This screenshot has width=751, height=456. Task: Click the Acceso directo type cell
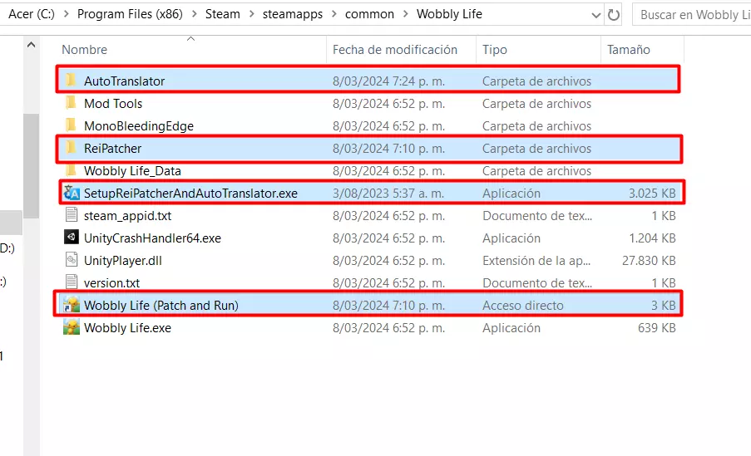pos(522,306)
